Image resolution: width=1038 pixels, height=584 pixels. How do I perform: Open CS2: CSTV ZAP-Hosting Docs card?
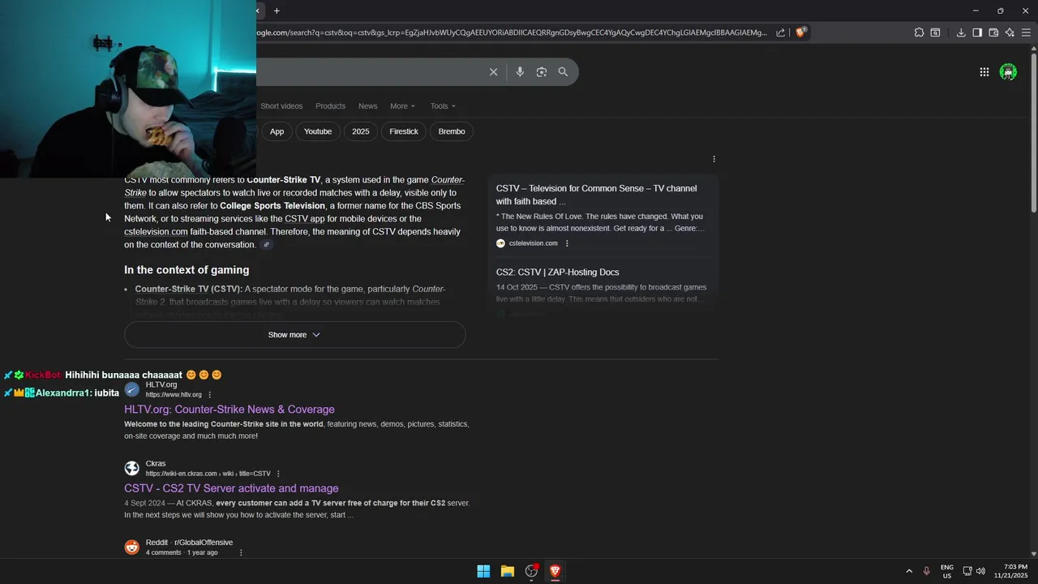point(557,273)
